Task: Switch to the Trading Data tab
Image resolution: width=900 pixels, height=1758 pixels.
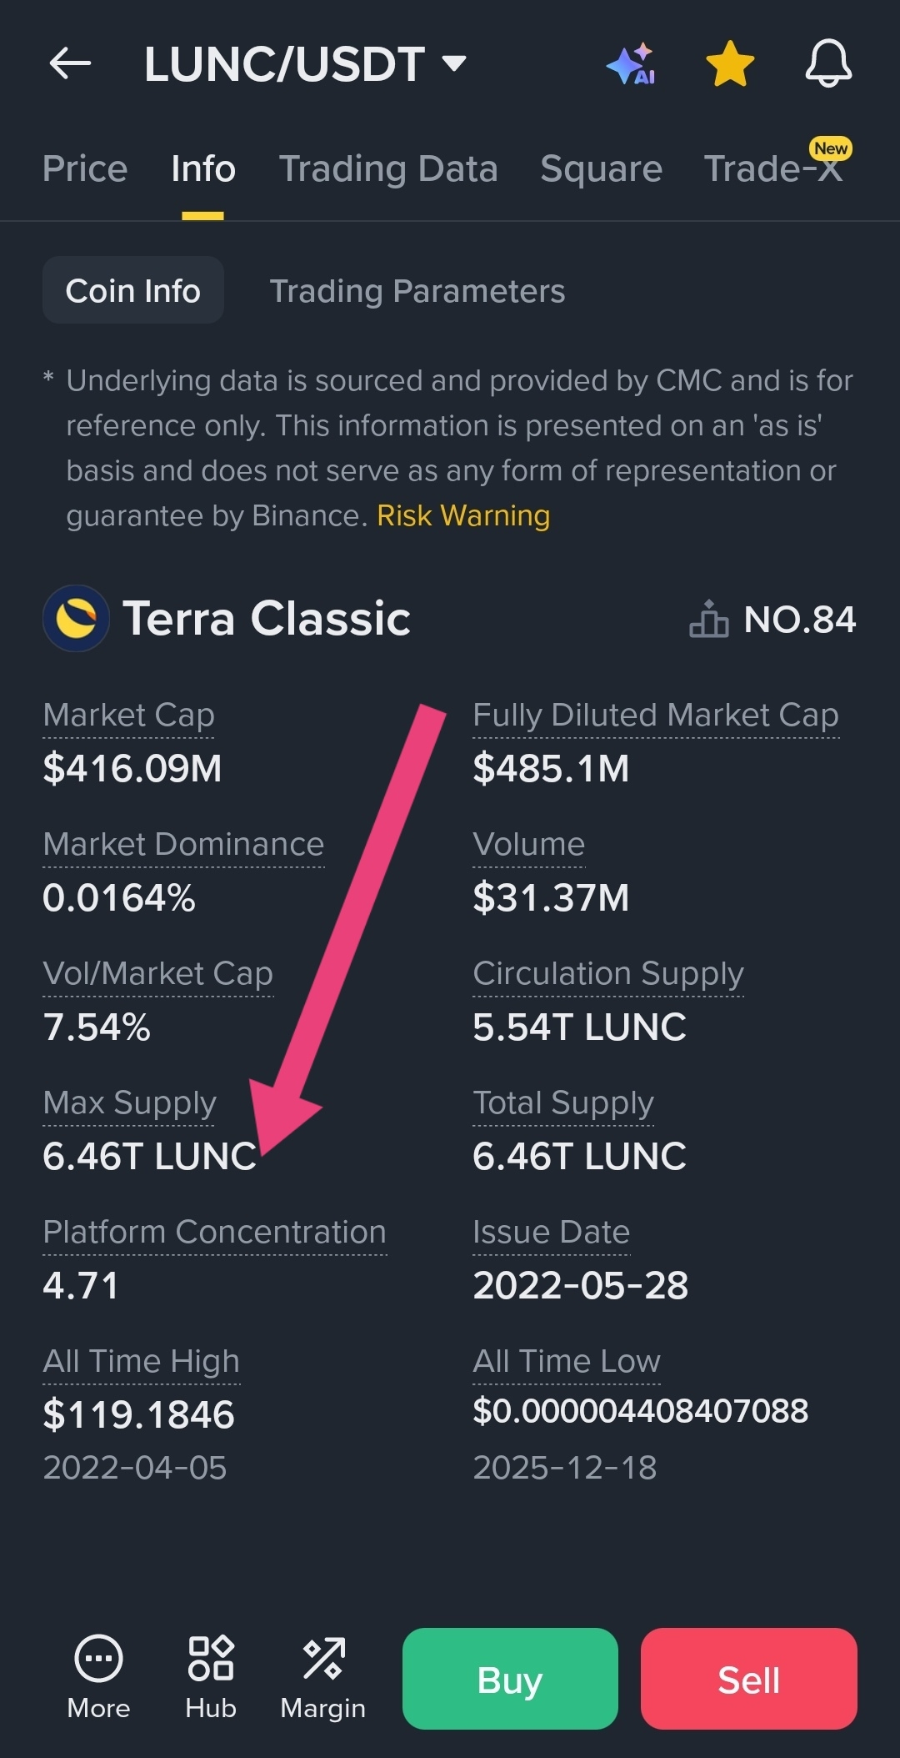Action: tap(388, 168)
